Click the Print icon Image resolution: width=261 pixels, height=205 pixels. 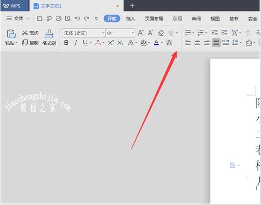pos(58,18)
